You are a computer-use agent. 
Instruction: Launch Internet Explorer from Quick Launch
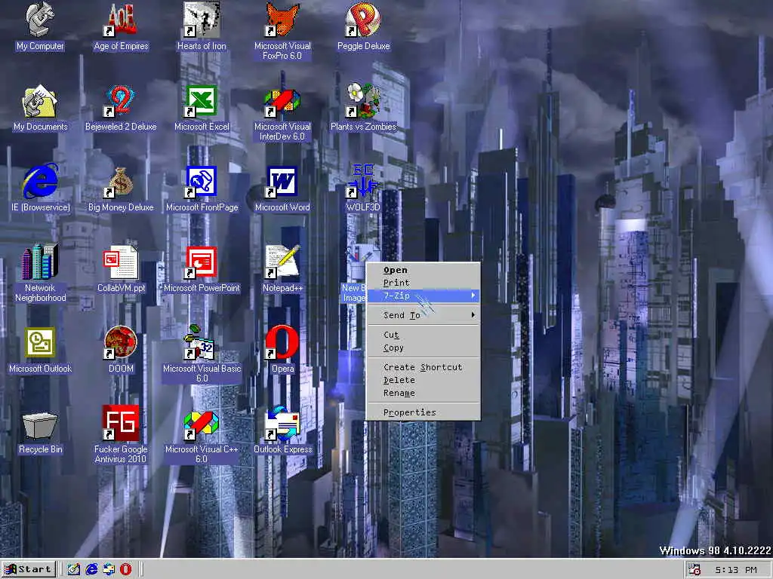91,570
